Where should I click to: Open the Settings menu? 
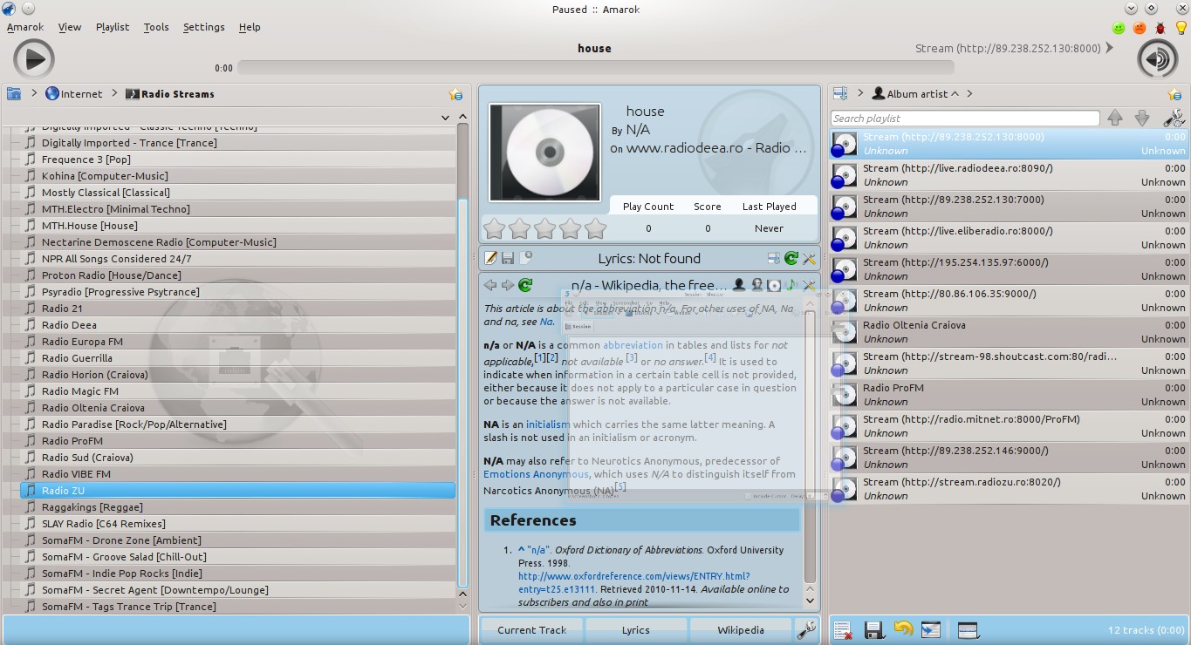204,27
